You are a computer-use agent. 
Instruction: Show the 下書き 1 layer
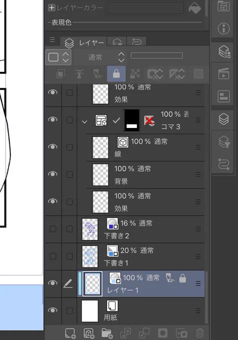53,256
